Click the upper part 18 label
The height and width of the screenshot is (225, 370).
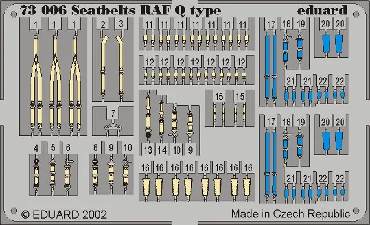[286, 24]
